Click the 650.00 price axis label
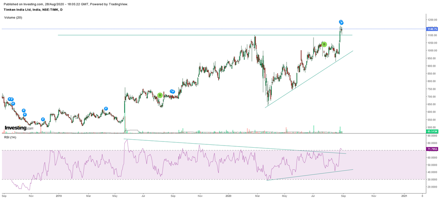440x199 pixels. point(432,104)
